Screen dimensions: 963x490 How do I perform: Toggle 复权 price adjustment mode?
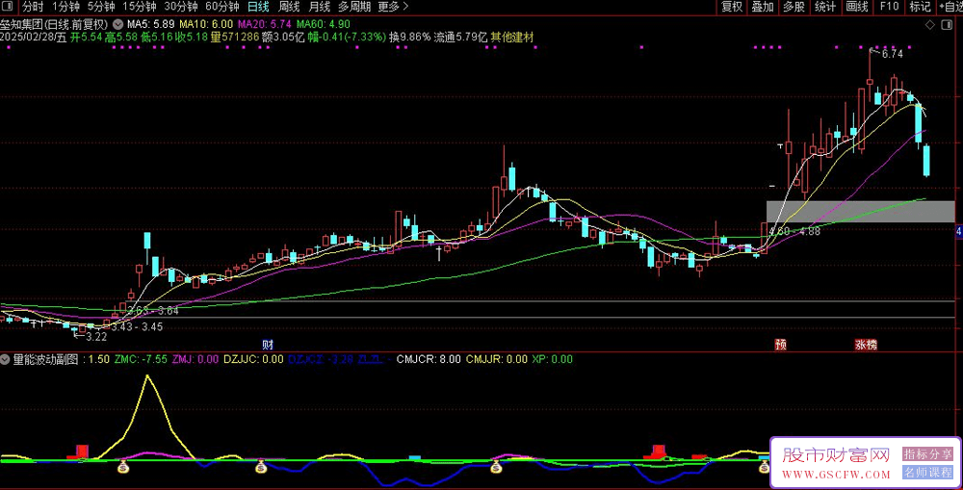[732, 7]
